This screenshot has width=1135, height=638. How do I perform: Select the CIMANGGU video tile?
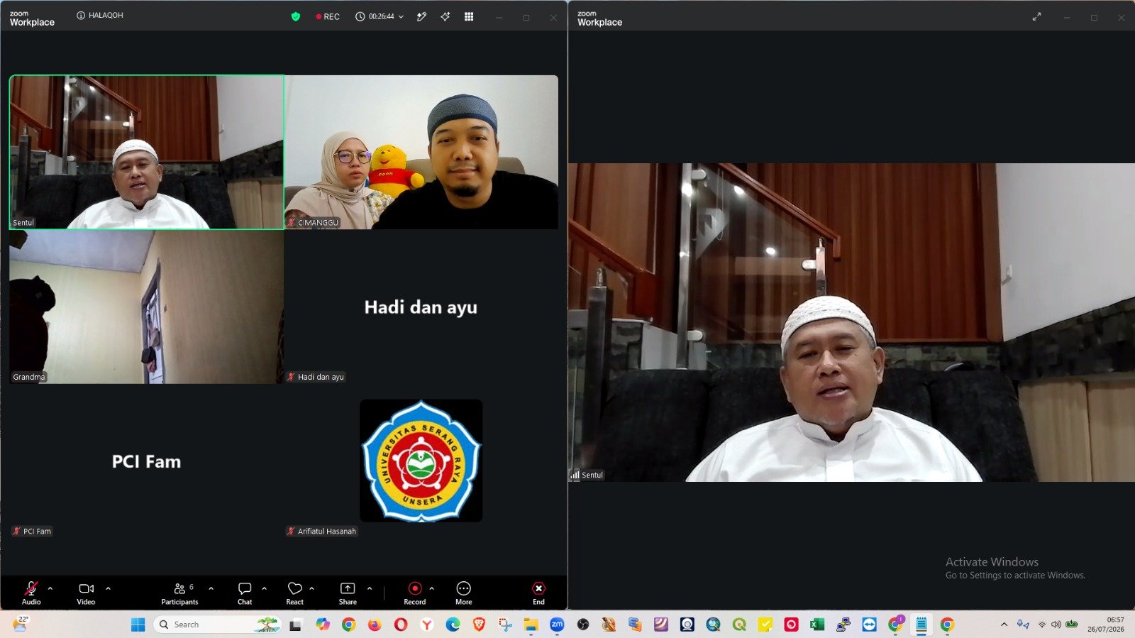click(421, 152)
